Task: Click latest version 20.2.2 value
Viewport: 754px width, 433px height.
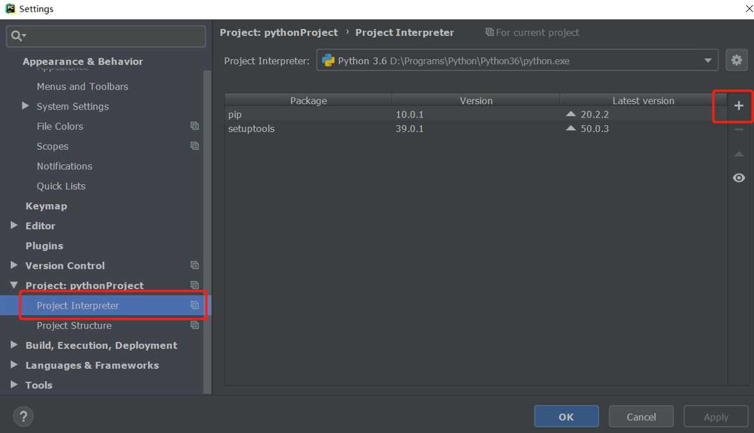Action: pyautogui.click(x=594, y=114)
